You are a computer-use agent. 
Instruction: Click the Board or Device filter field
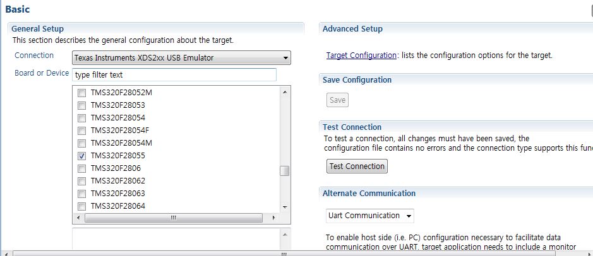[x=174, y=75]
